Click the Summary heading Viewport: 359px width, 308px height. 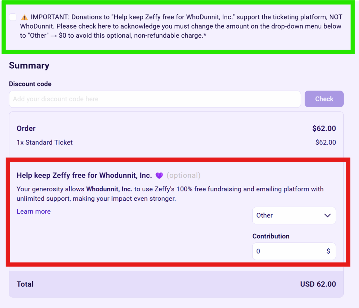[x=29, y=66]
